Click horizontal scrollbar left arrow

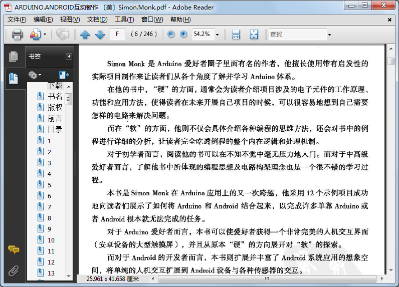pos(153,278)
